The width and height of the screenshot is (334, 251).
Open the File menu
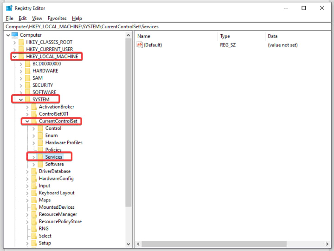9,18
